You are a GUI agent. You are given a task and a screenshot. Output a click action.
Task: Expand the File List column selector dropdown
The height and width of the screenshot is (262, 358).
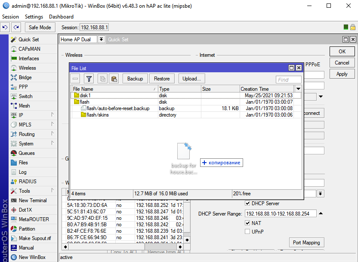[x=298, y=89]
